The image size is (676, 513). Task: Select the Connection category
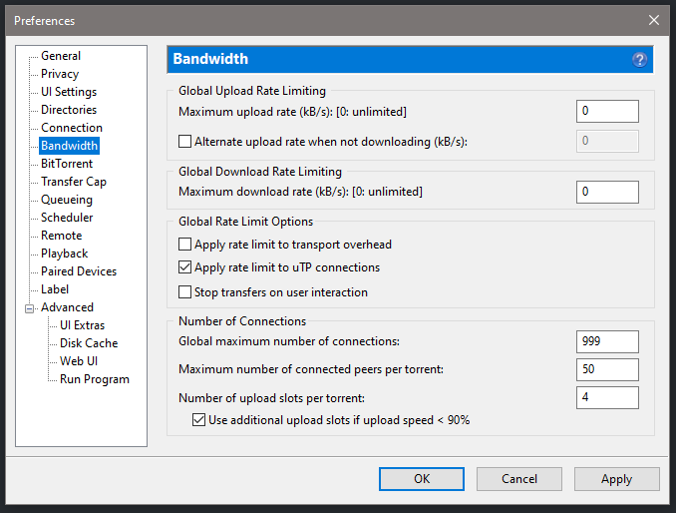[x=72, y=128]
